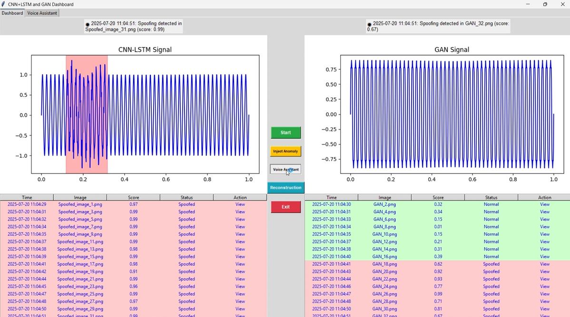
Task: View Spoofed_image_3.png row
Action: click(x=240, y=211)
